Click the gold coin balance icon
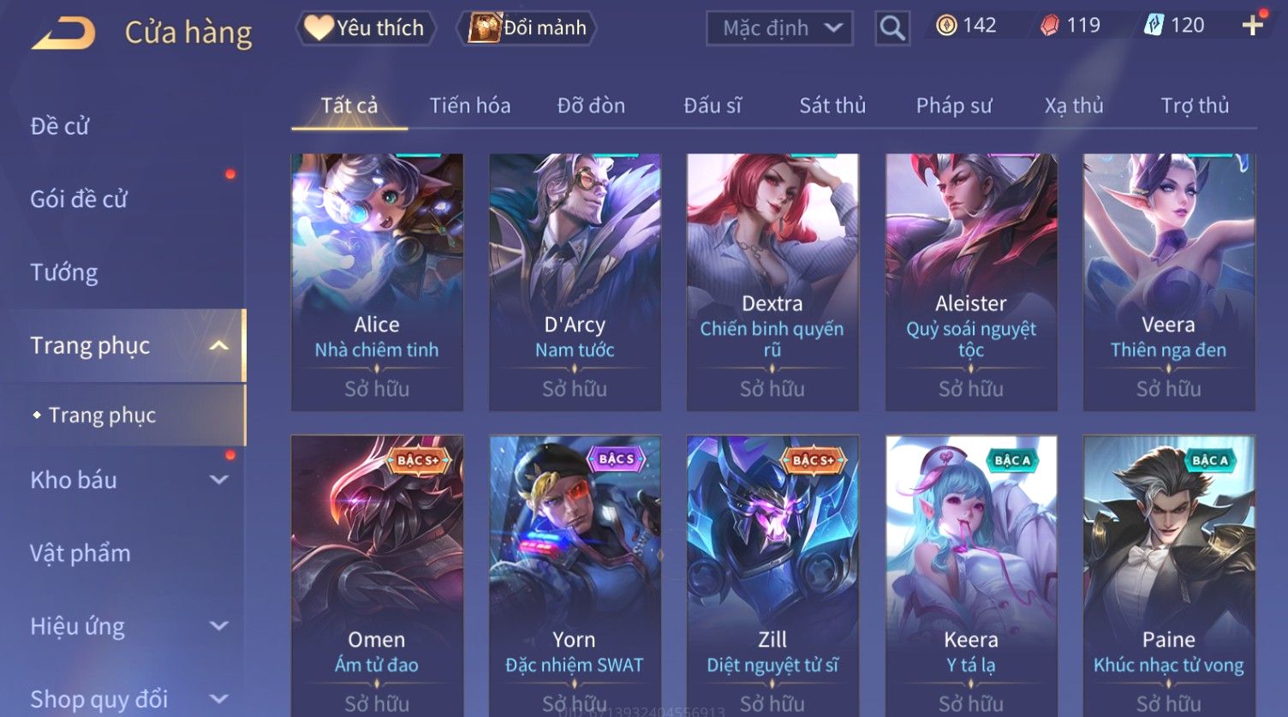Screen dimensions: 1288x717 (946, 26)
